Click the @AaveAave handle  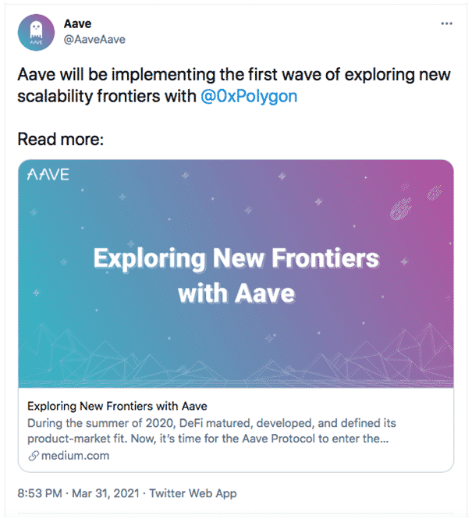tap(94, 39)
